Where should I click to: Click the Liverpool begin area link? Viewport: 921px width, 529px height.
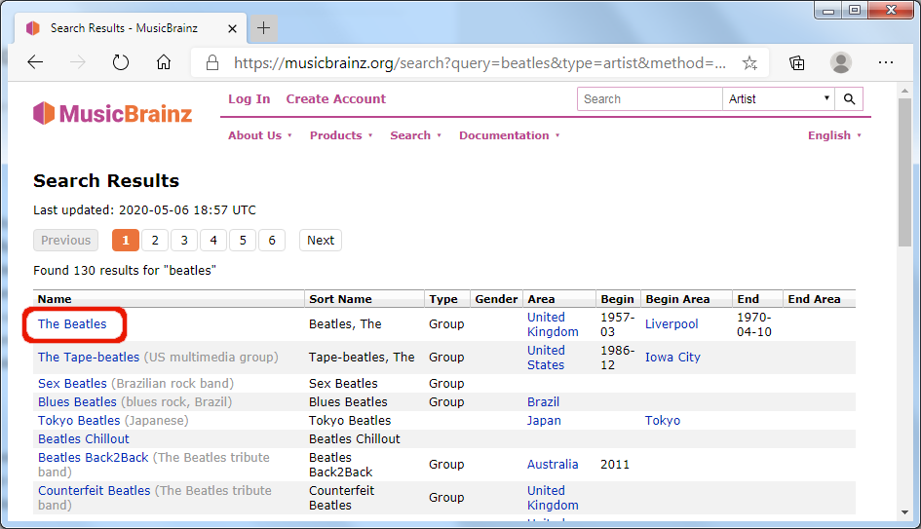pyautogui.click(x=672, y=324)
